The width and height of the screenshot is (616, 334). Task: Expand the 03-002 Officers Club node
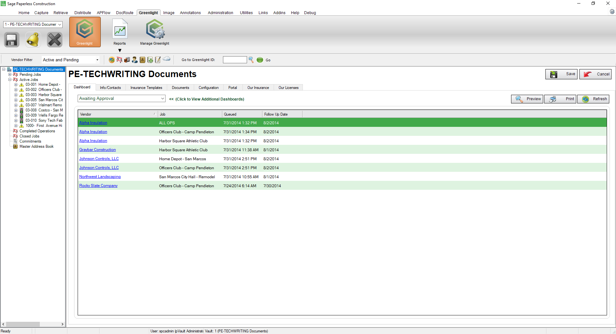pos(16,90)
